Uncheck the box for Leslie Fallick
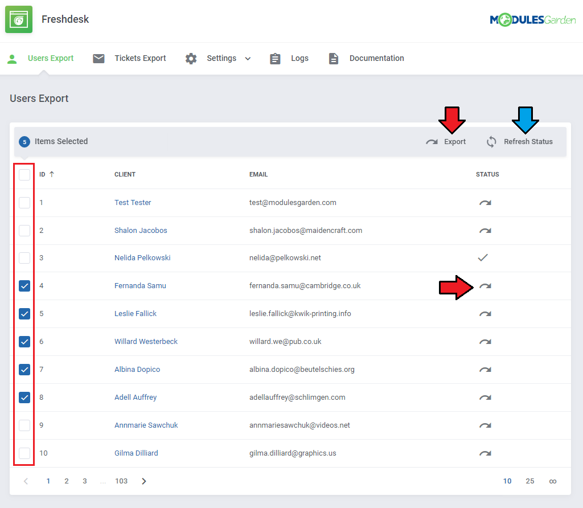Viewport: 583px width, 508px height. [x=24, y=314]
